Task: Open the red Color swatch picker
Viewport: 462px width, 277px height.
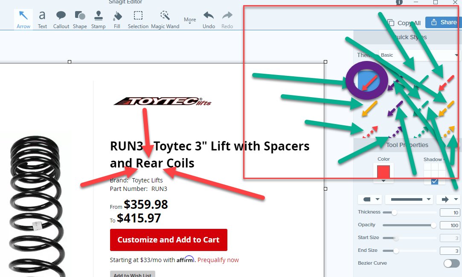Action: [384, 174]
